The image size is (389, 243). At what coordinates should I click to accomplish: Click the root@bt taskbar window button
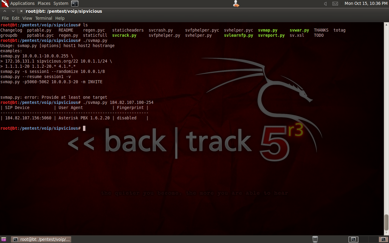pos(41,239)
